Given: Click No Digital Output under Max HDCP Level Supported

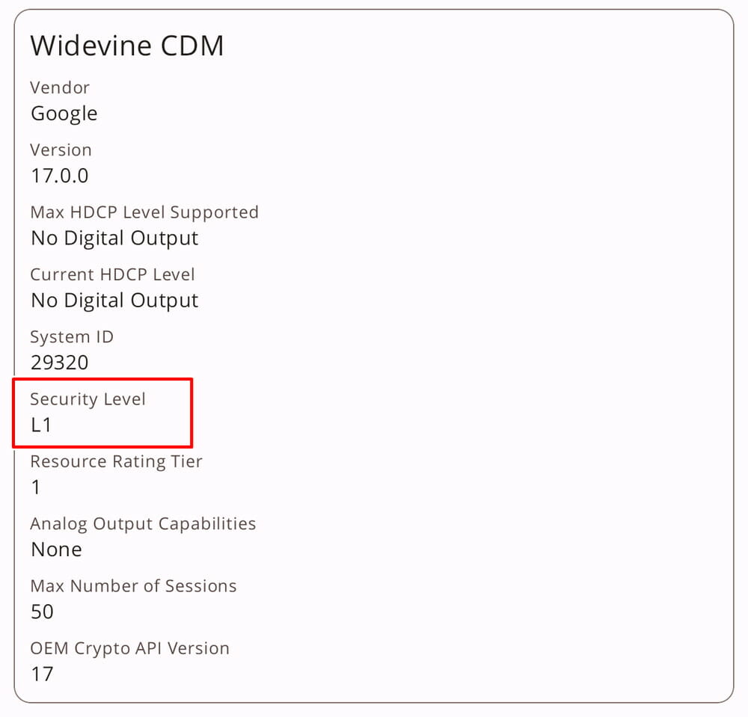Looking at the screenshot, I should click(114, 239).
